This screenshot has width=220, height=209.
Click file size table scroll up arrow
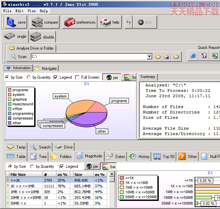click(x=112, y=174)
